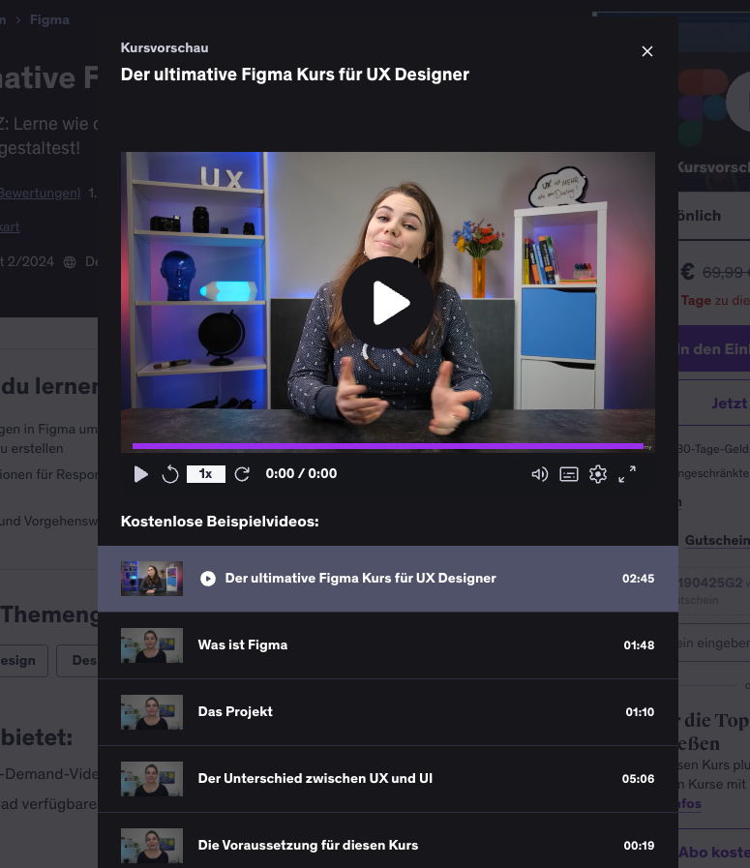
Task: Click the 0:00 / 0:00 time display
Action: click(301, 474)
